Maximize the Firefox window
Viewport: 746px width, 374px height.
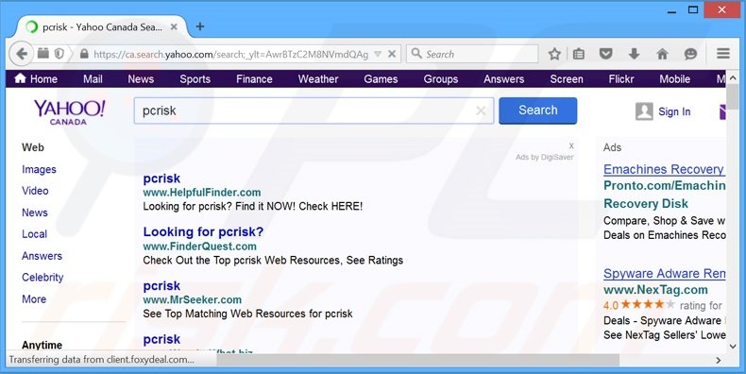(693, 9)
